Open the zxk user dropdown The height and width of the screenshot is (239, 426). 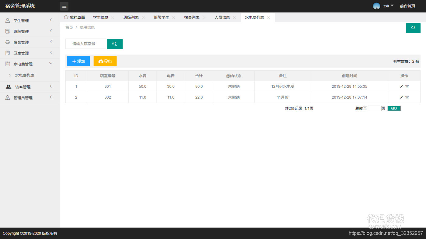point(388,6)
